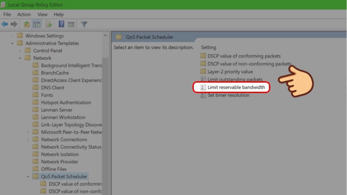Select Administrative Templates tree item
347x195 pixels.
coord(52,43)
